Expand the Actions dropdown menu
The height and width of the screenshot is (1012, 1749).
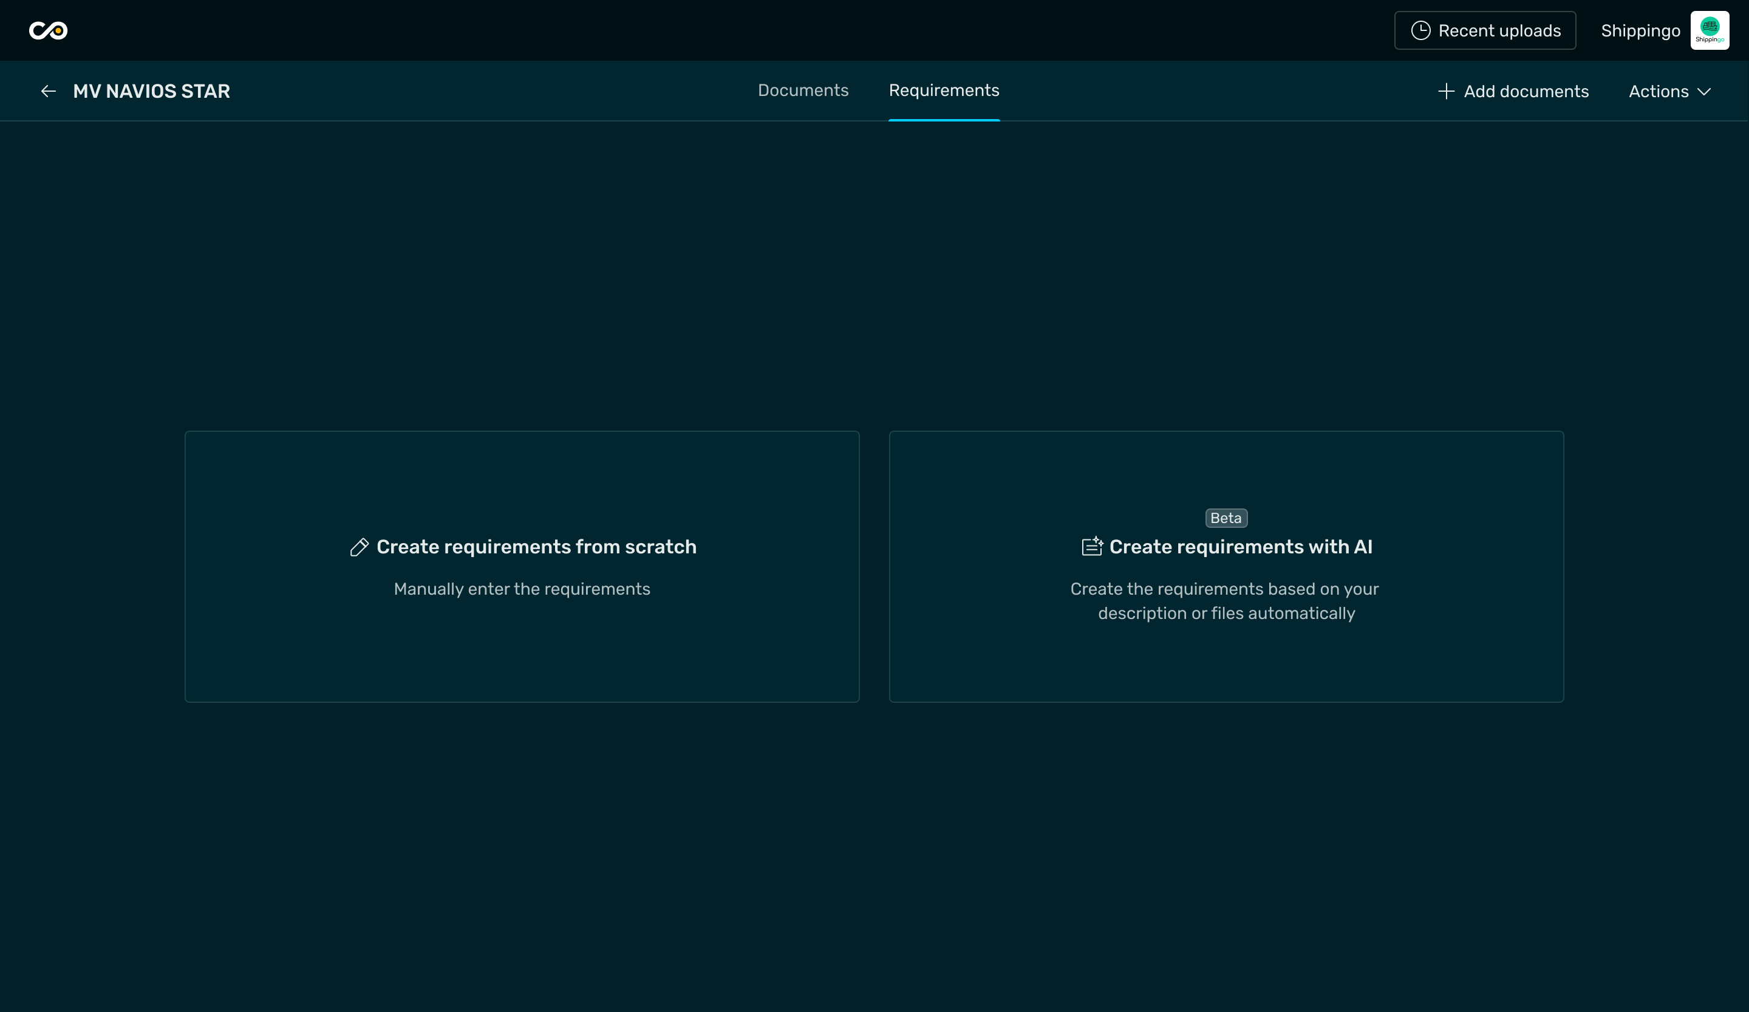[1660, 92]
